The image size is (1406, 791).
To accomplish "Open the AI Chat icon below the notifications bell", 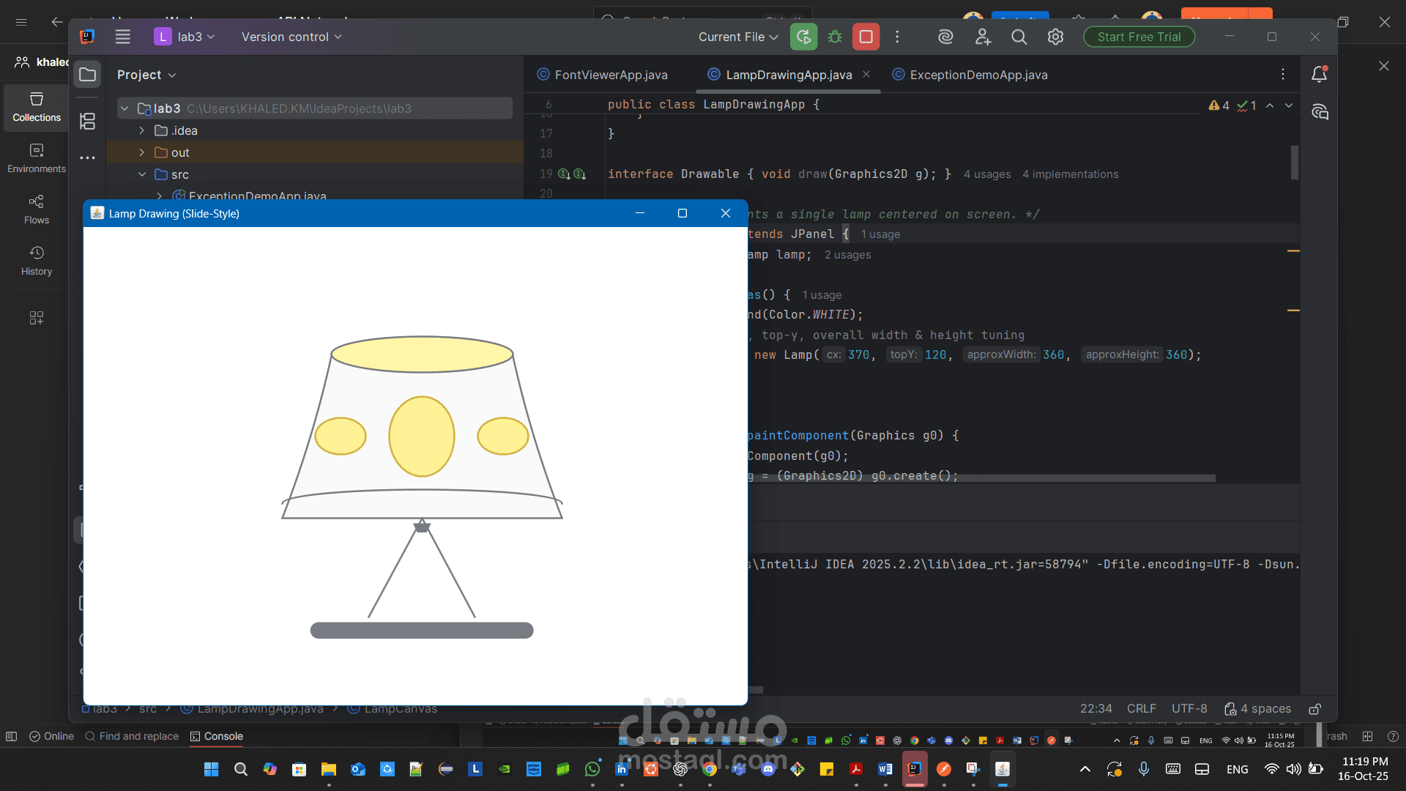I will pos(1320,112).
